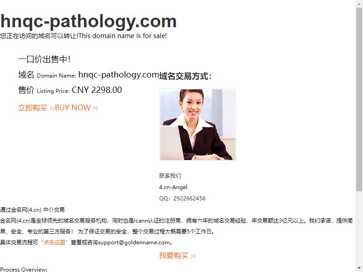Click the 'This domain name is for sale' subtitle
363x272 pixels.
pos(123,36)
